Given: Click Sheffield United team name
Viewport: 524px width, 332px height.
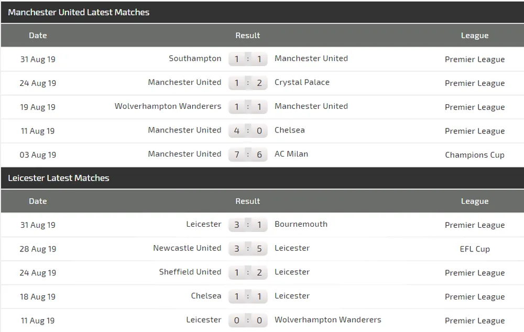Looking at the screenshot, I should [x=191, y=272].
